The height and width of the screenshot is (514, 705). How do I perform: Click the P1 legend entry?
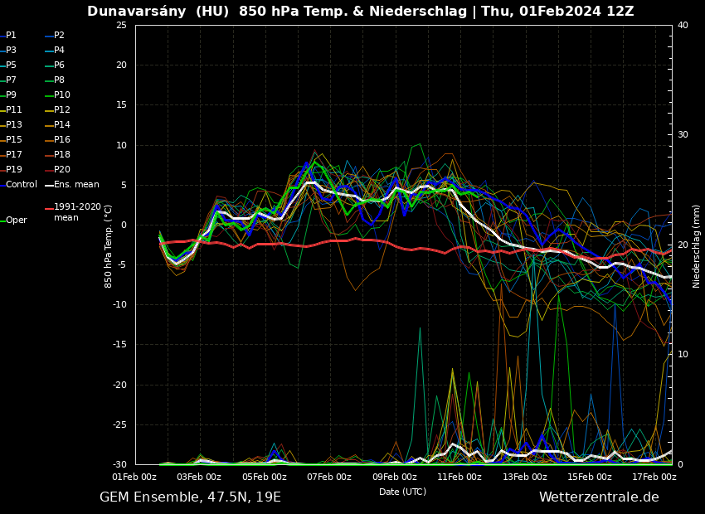tap(11, 36)
